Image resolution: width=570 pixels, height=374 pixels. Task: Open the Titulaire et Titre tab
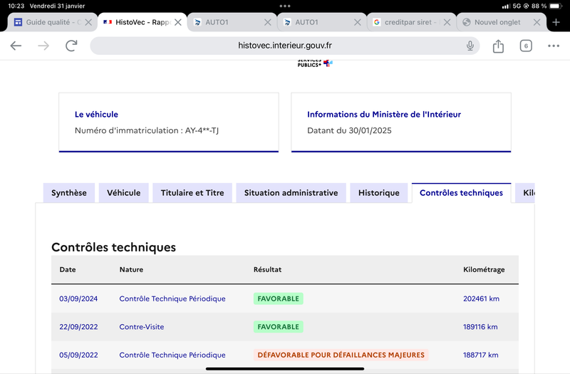(192, 192)
